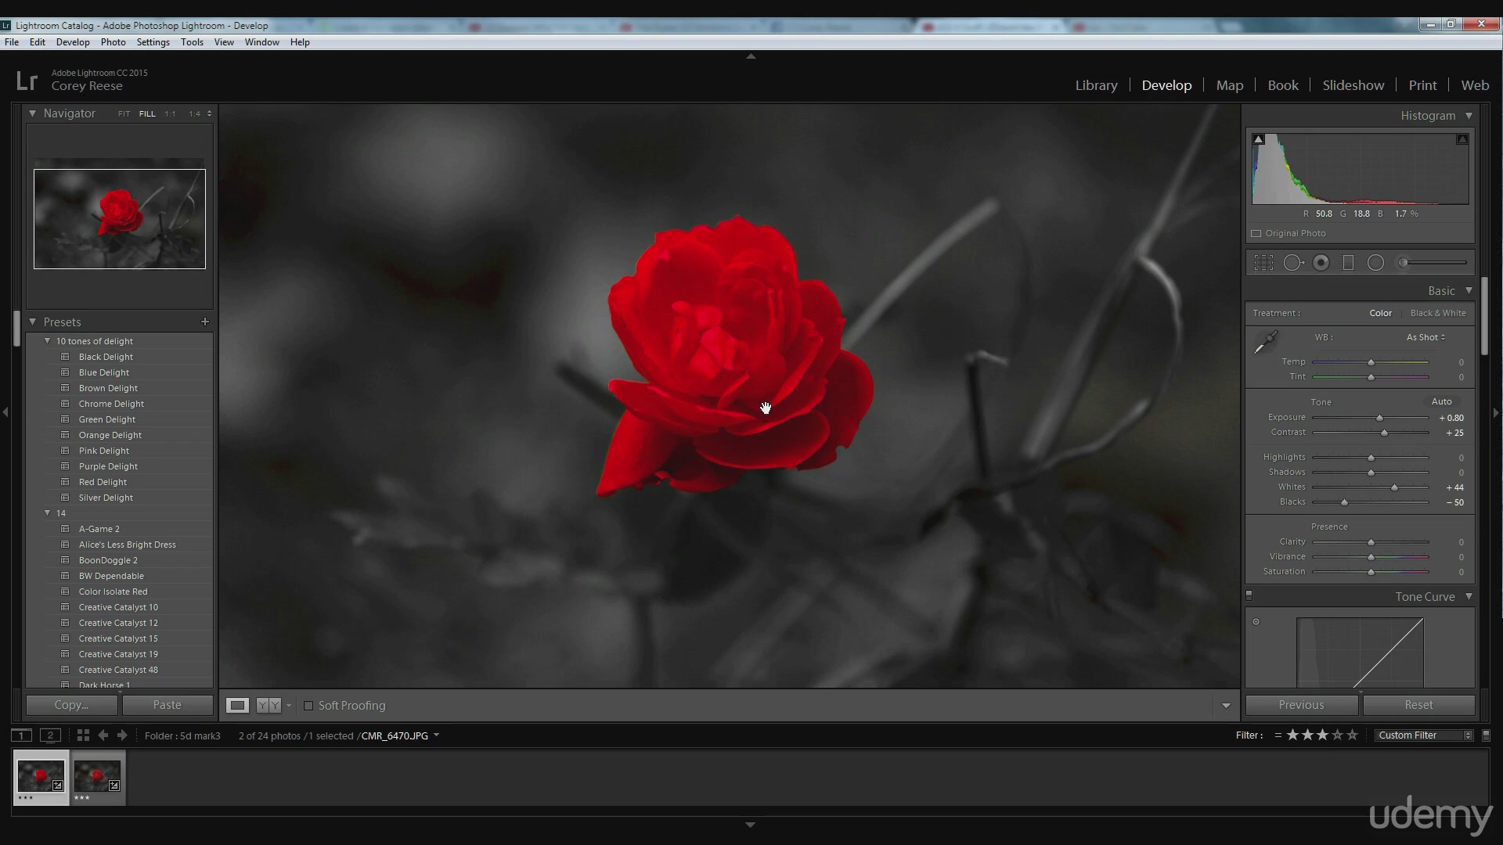This screenshot has width=1503, height=845.
Task: Open the Custom Filter dropdown
Action: tap(1424, 735)
